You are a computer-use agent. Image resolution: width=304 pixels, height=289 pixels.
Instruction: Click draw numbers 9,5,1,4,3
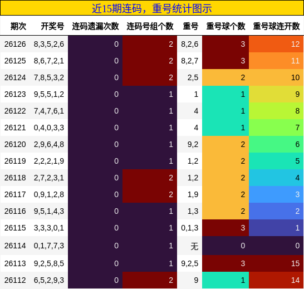click(49, 211)
